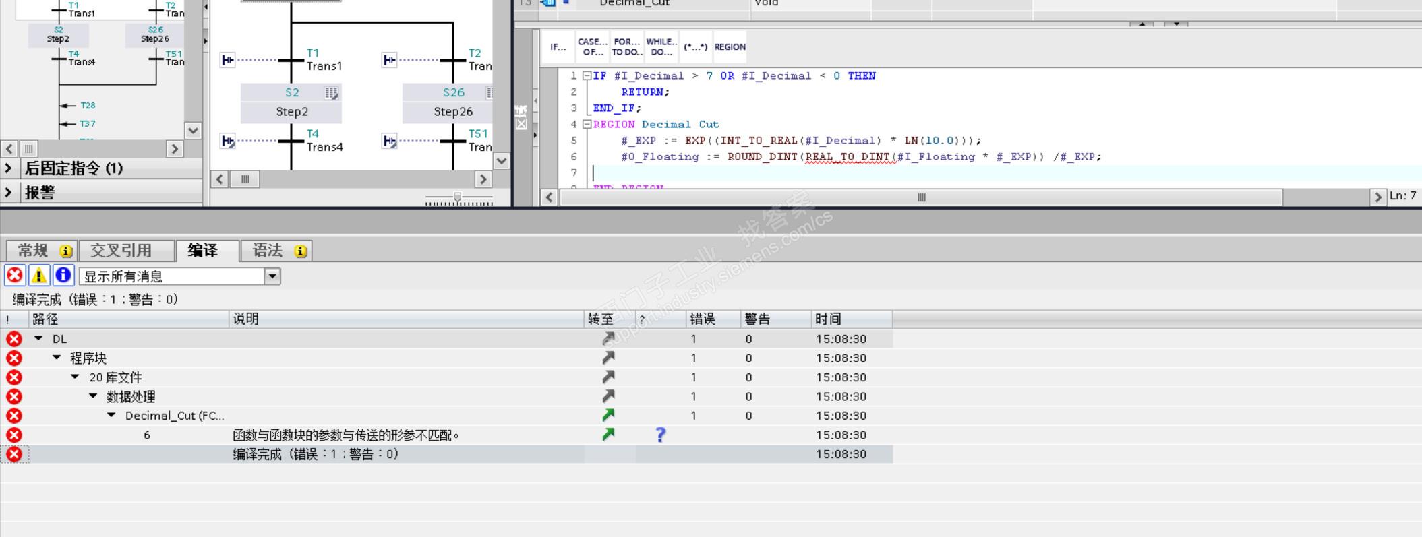Click the T1 Trans1 condition contact icon
This screenshot has height=537, width=1422.
pos(228,60)
